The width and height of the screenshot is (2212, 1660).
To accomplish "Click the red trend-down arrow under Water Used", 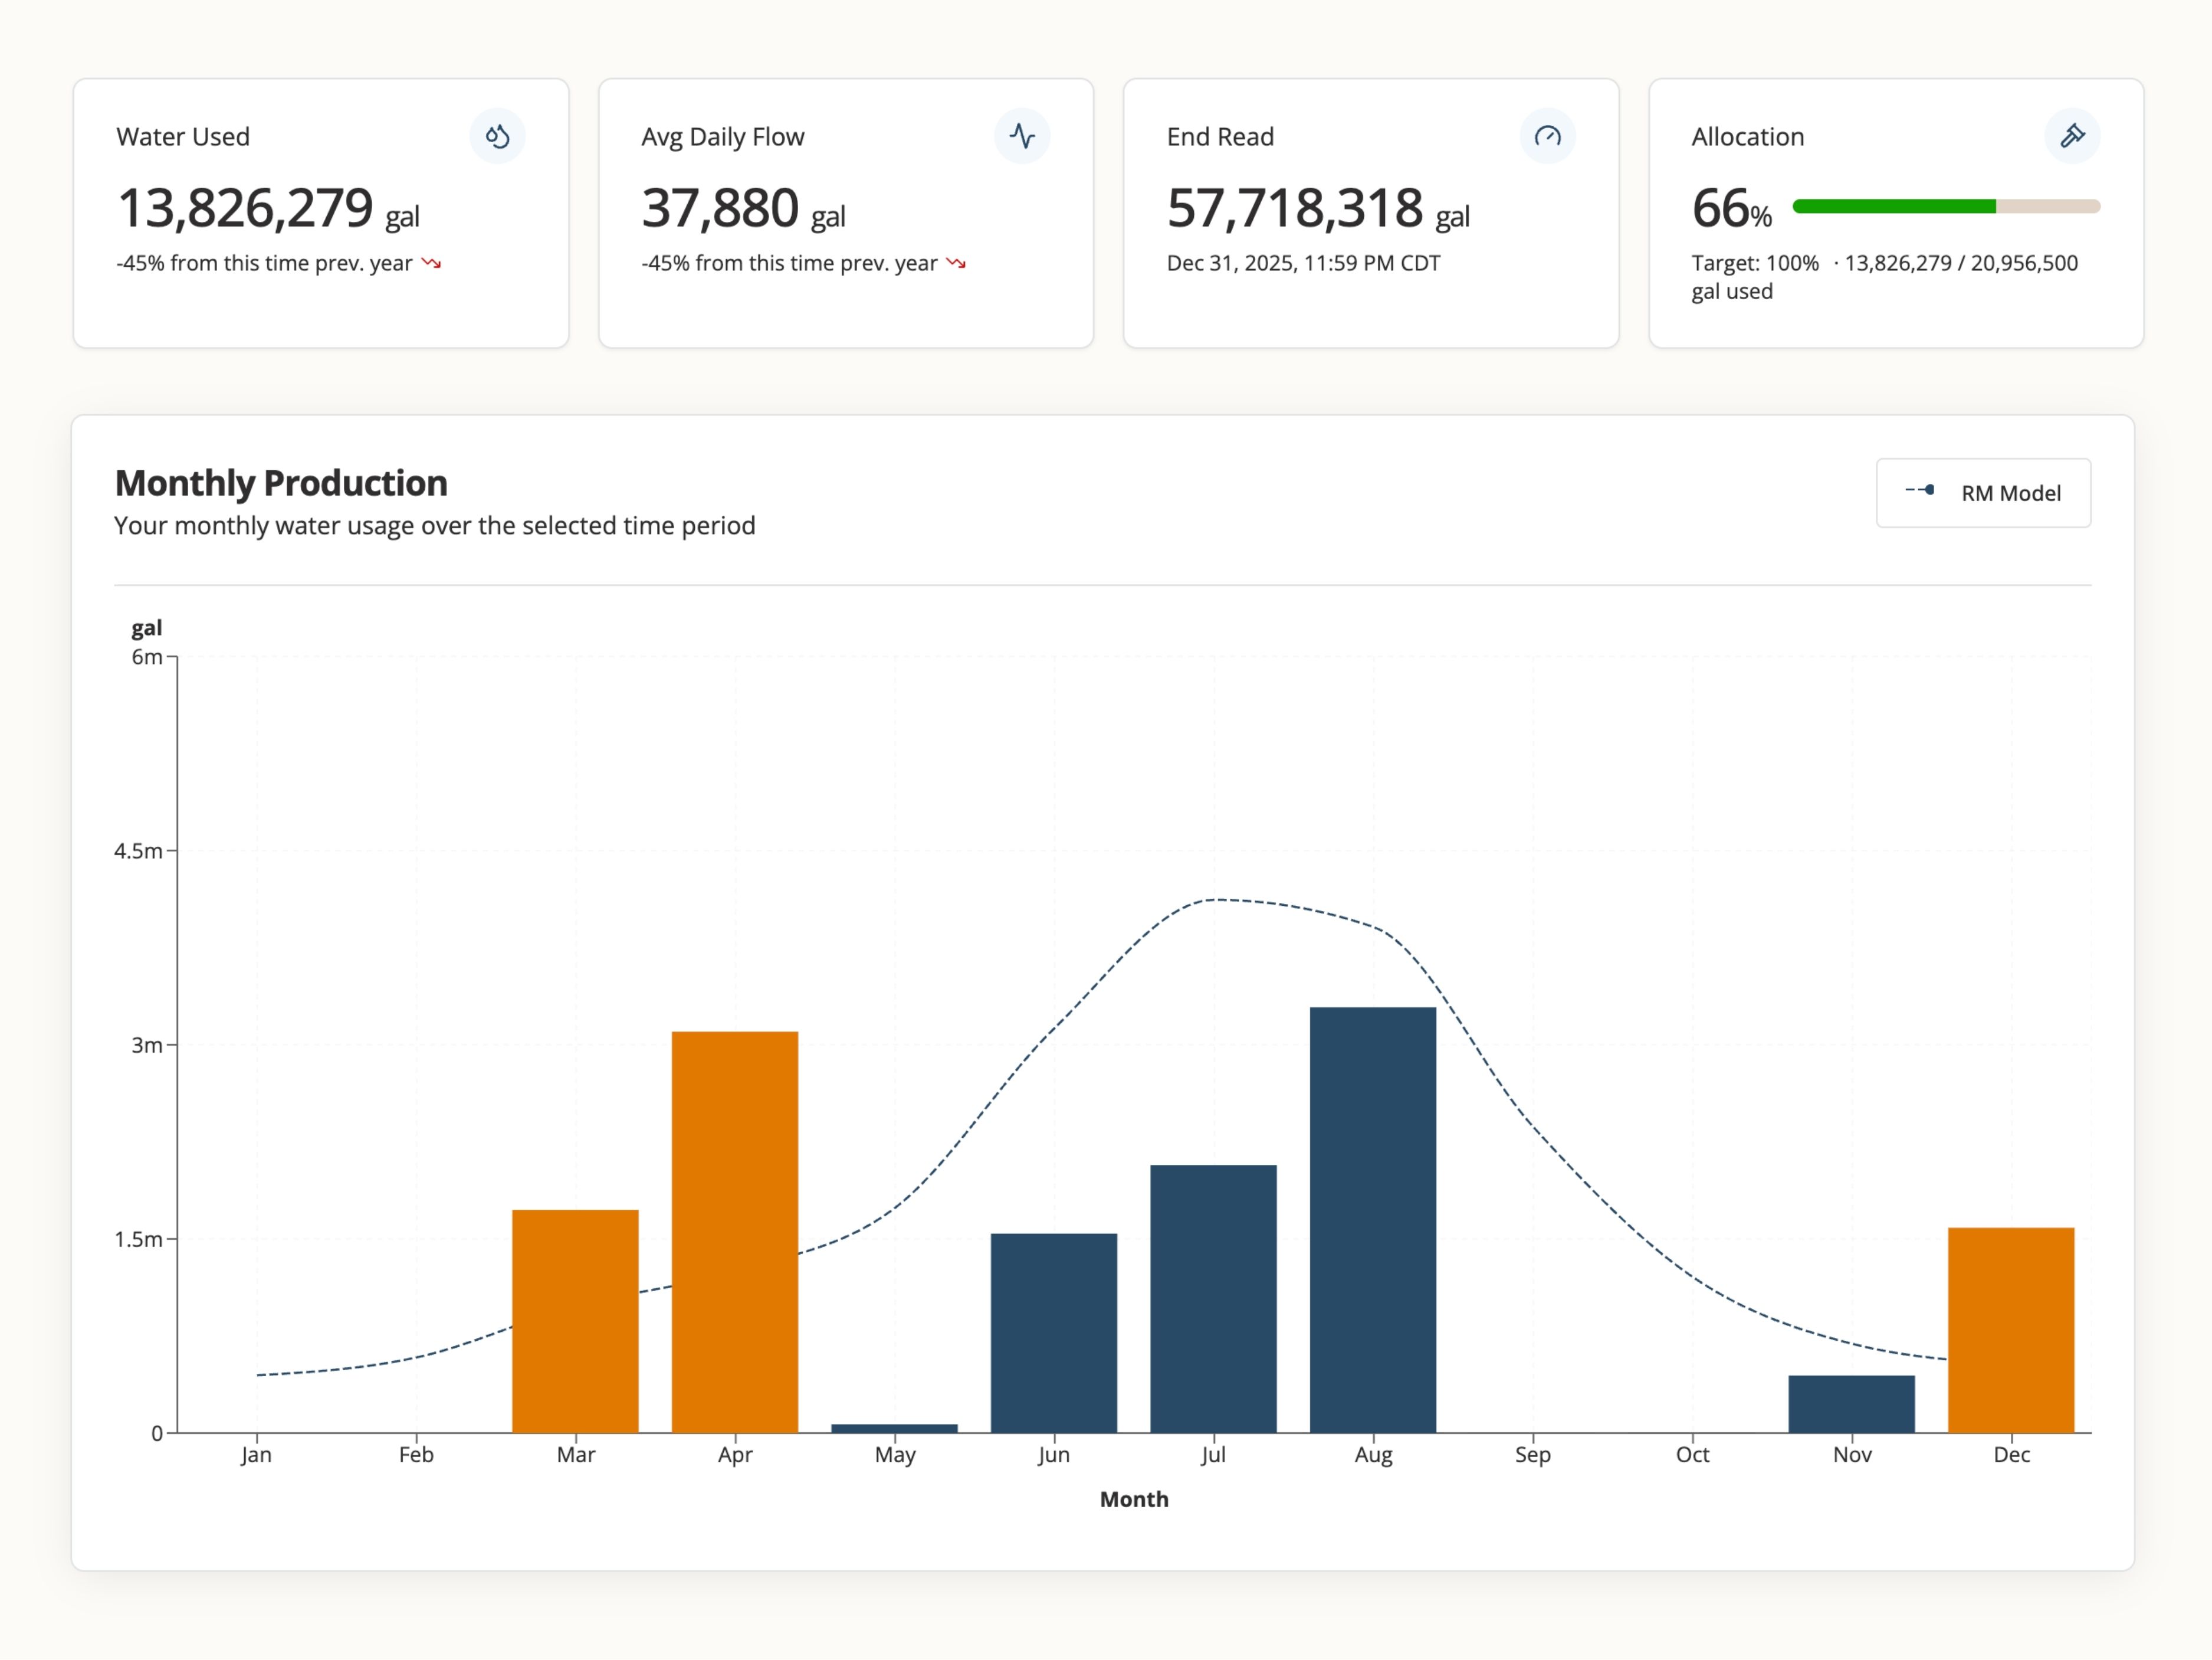I will coord(431,263).
